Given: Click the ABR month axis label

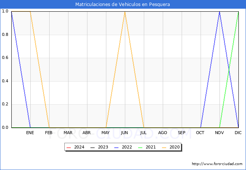Looking at the screenshot, I should [x=87, y=133].
